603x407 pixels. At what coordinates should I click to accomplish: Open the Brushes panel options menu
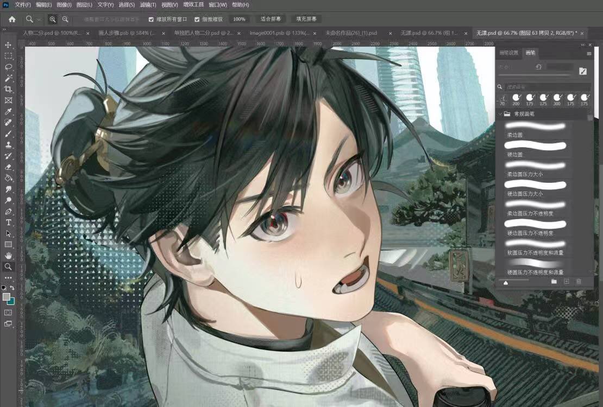(x=589, y=54)
